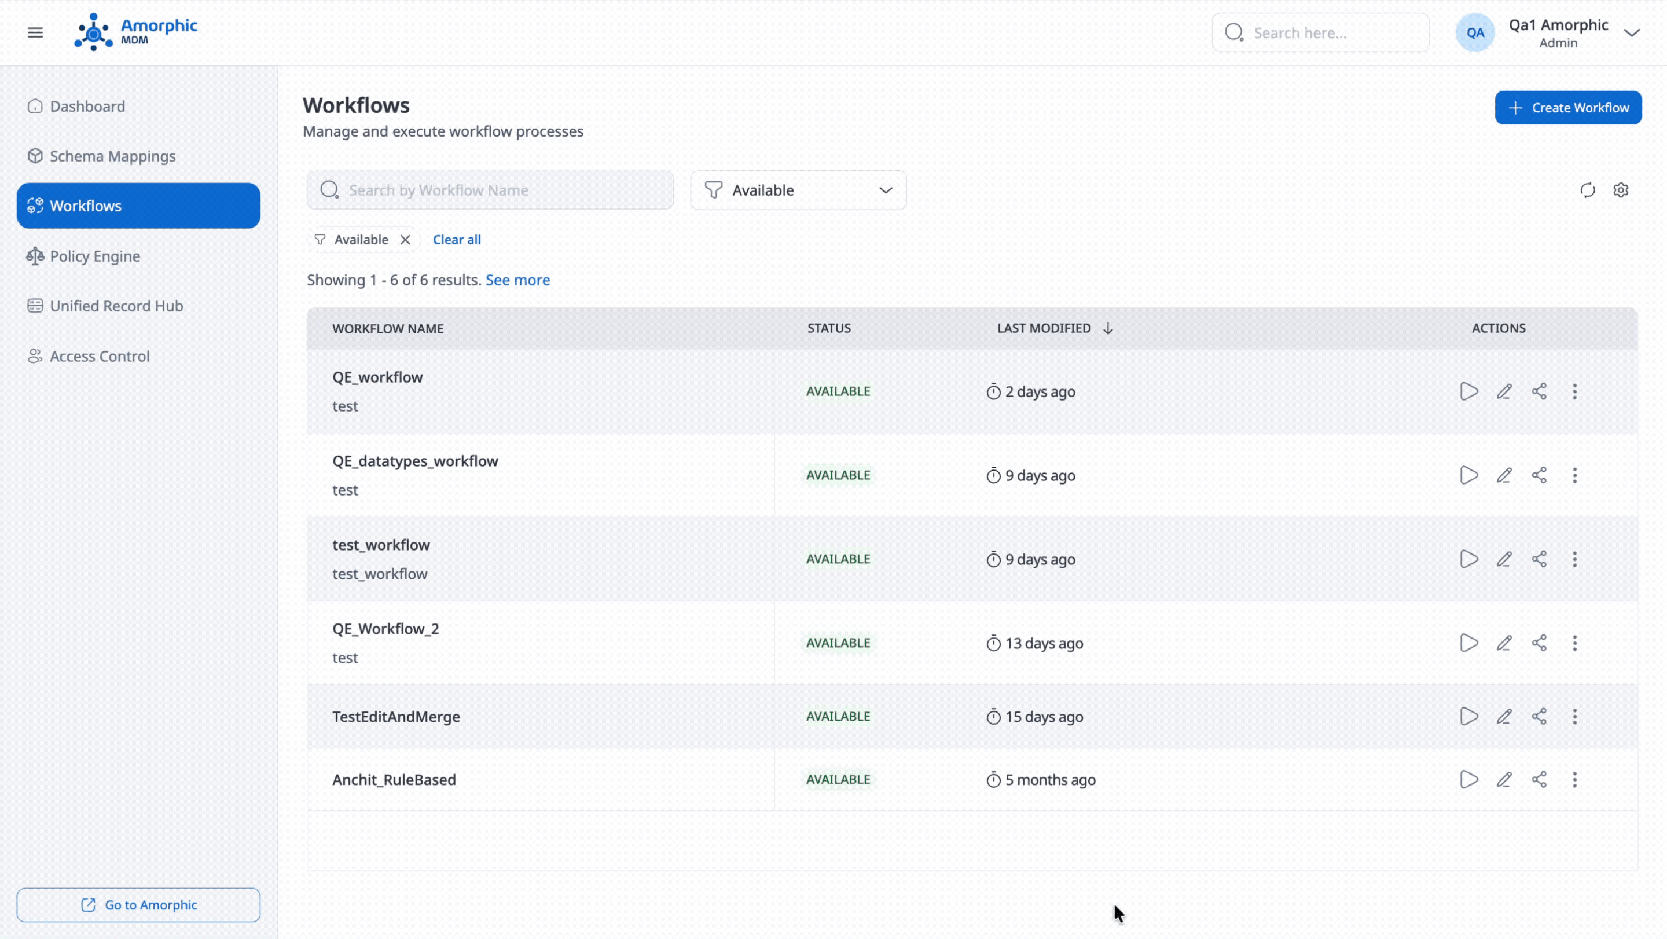Open the QE_workflow name
The width and height of the screenshot is (1667, 939).
[377, 377]
